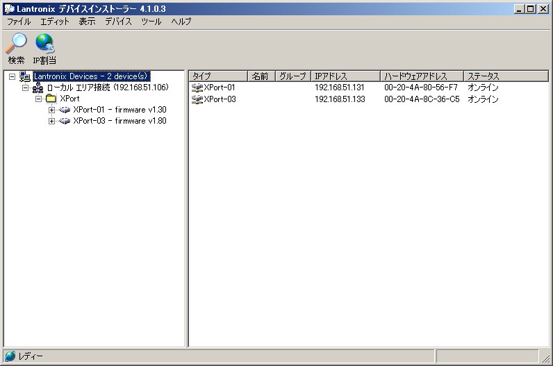The width and height of the screenshot is (553, 366).
Task: Click hardware address 00-20-4A-80-56-F7
Action: pyautogui.click(x=421, y=88)
